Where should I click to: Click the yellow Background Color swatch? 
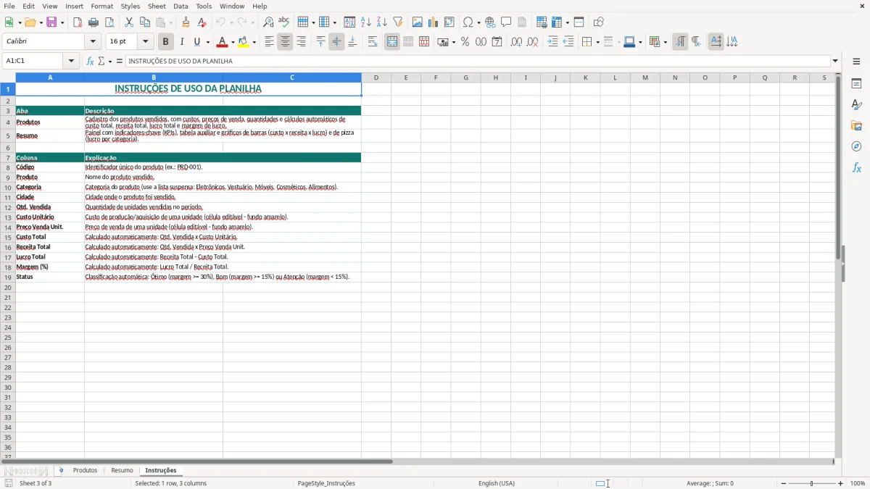coord(243,42)
